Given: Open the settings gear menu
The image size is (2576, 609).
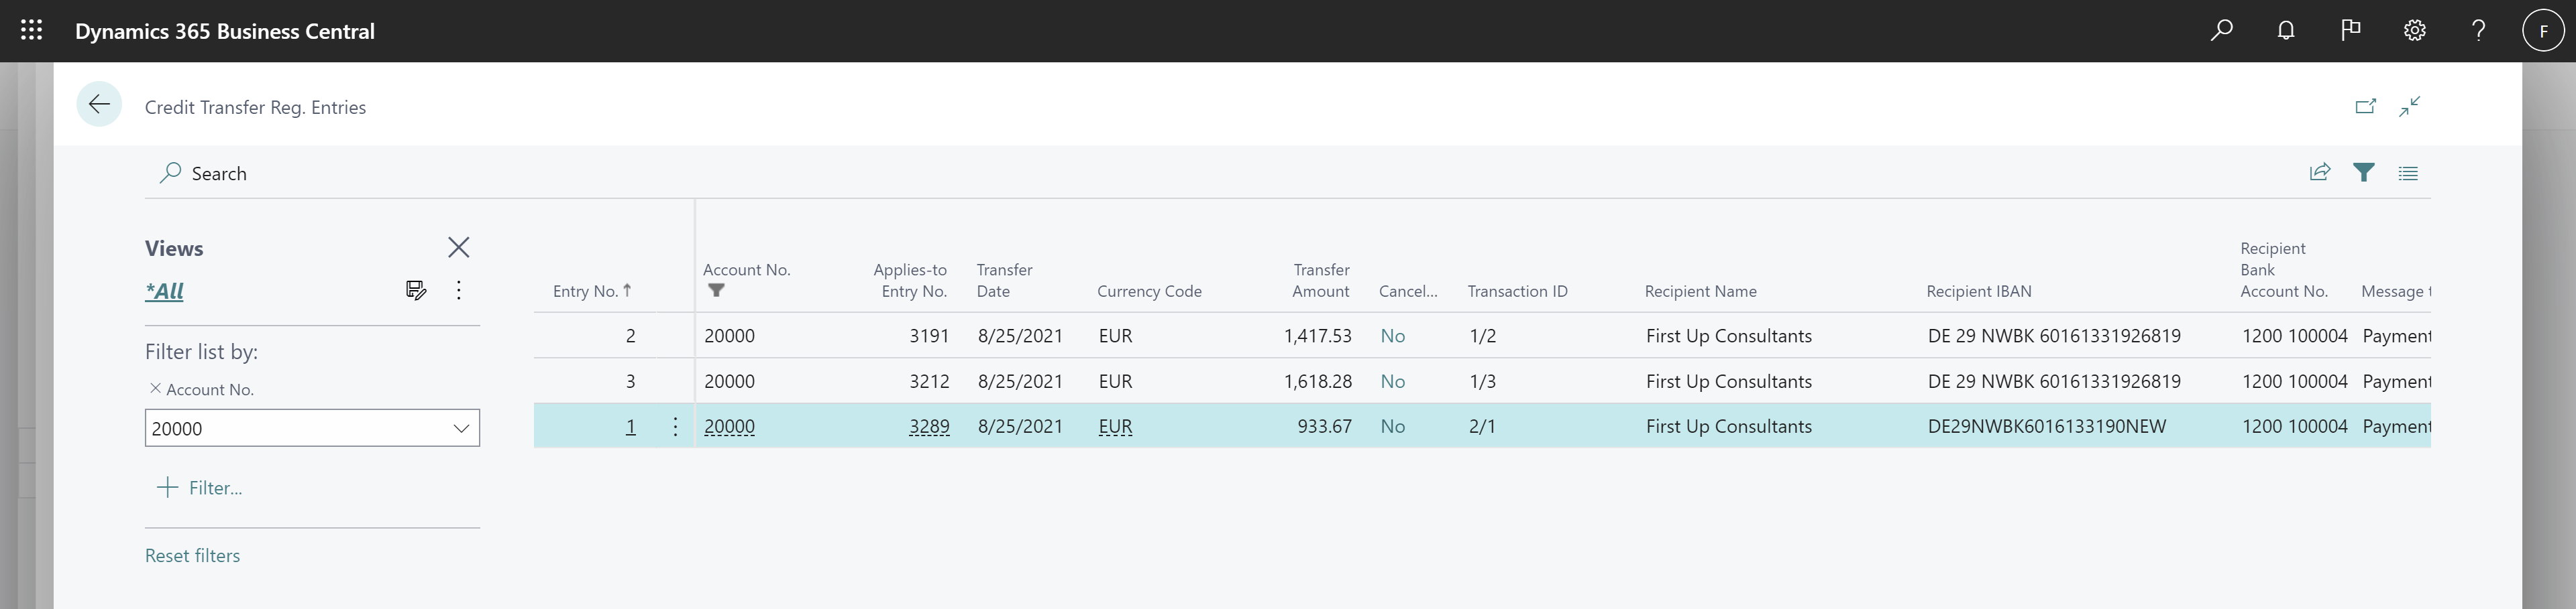Looking at the screenshot, I should pos(2415,30).
